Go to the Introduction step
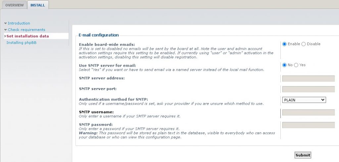Screen dimensions: 339x162 19,23
